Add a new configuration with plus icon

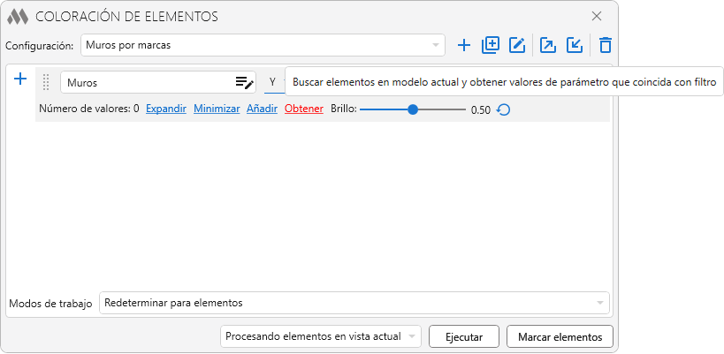[464, 45]
